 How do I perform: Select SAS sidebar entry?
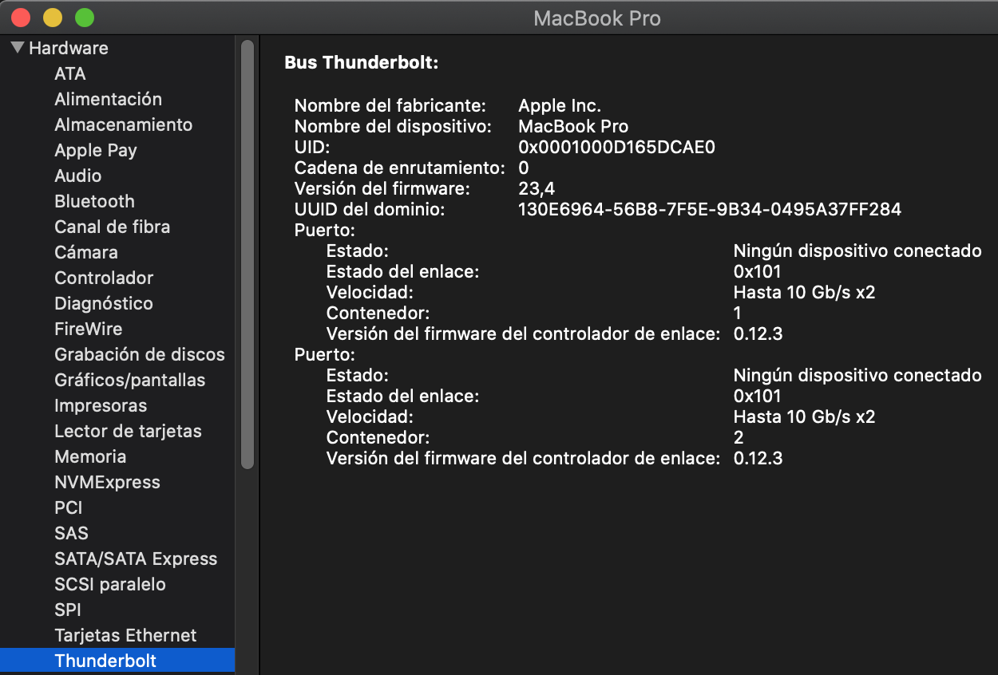71,533
